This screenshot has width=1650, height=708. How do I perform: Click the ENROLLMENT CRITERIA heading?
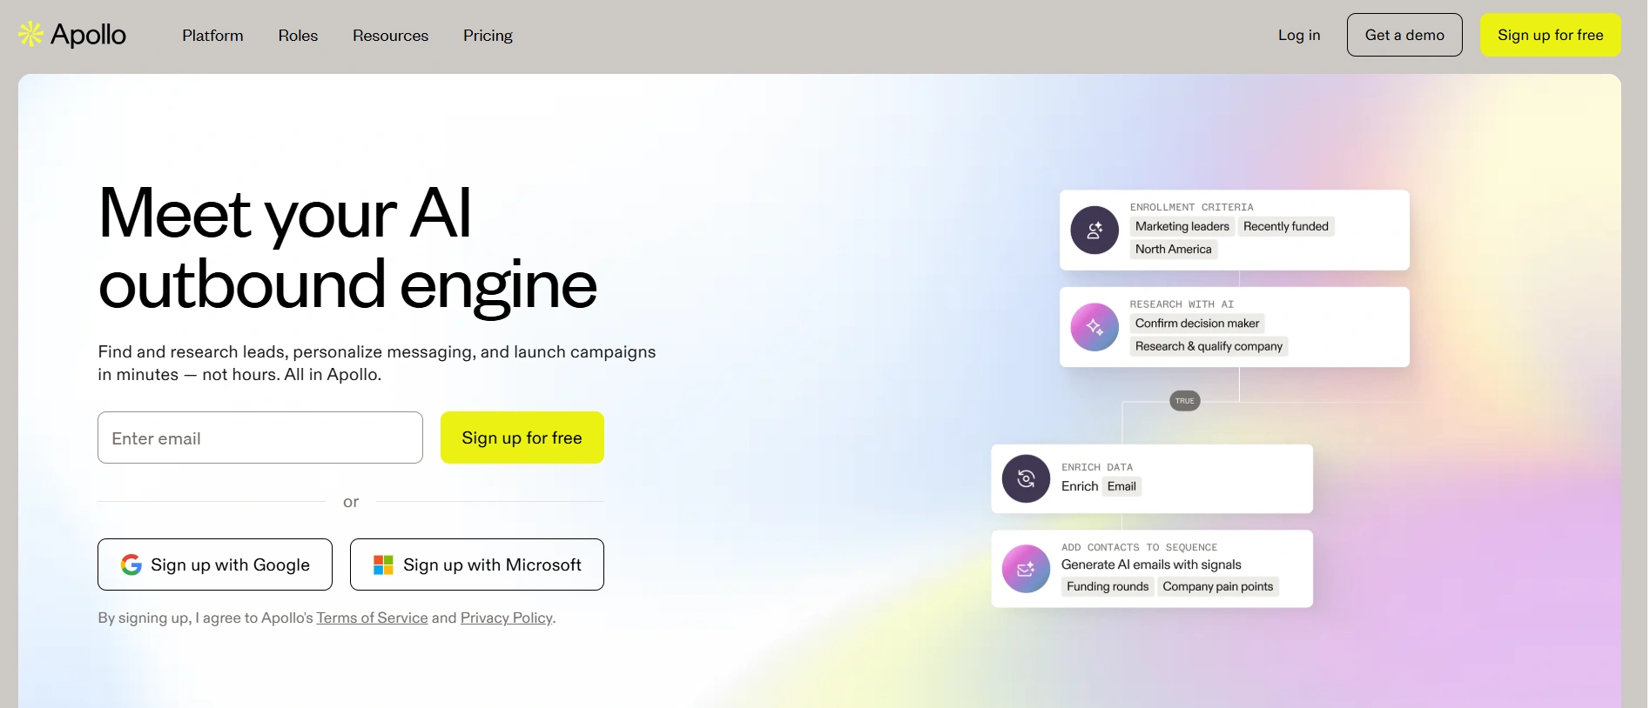pos(1191,207)
